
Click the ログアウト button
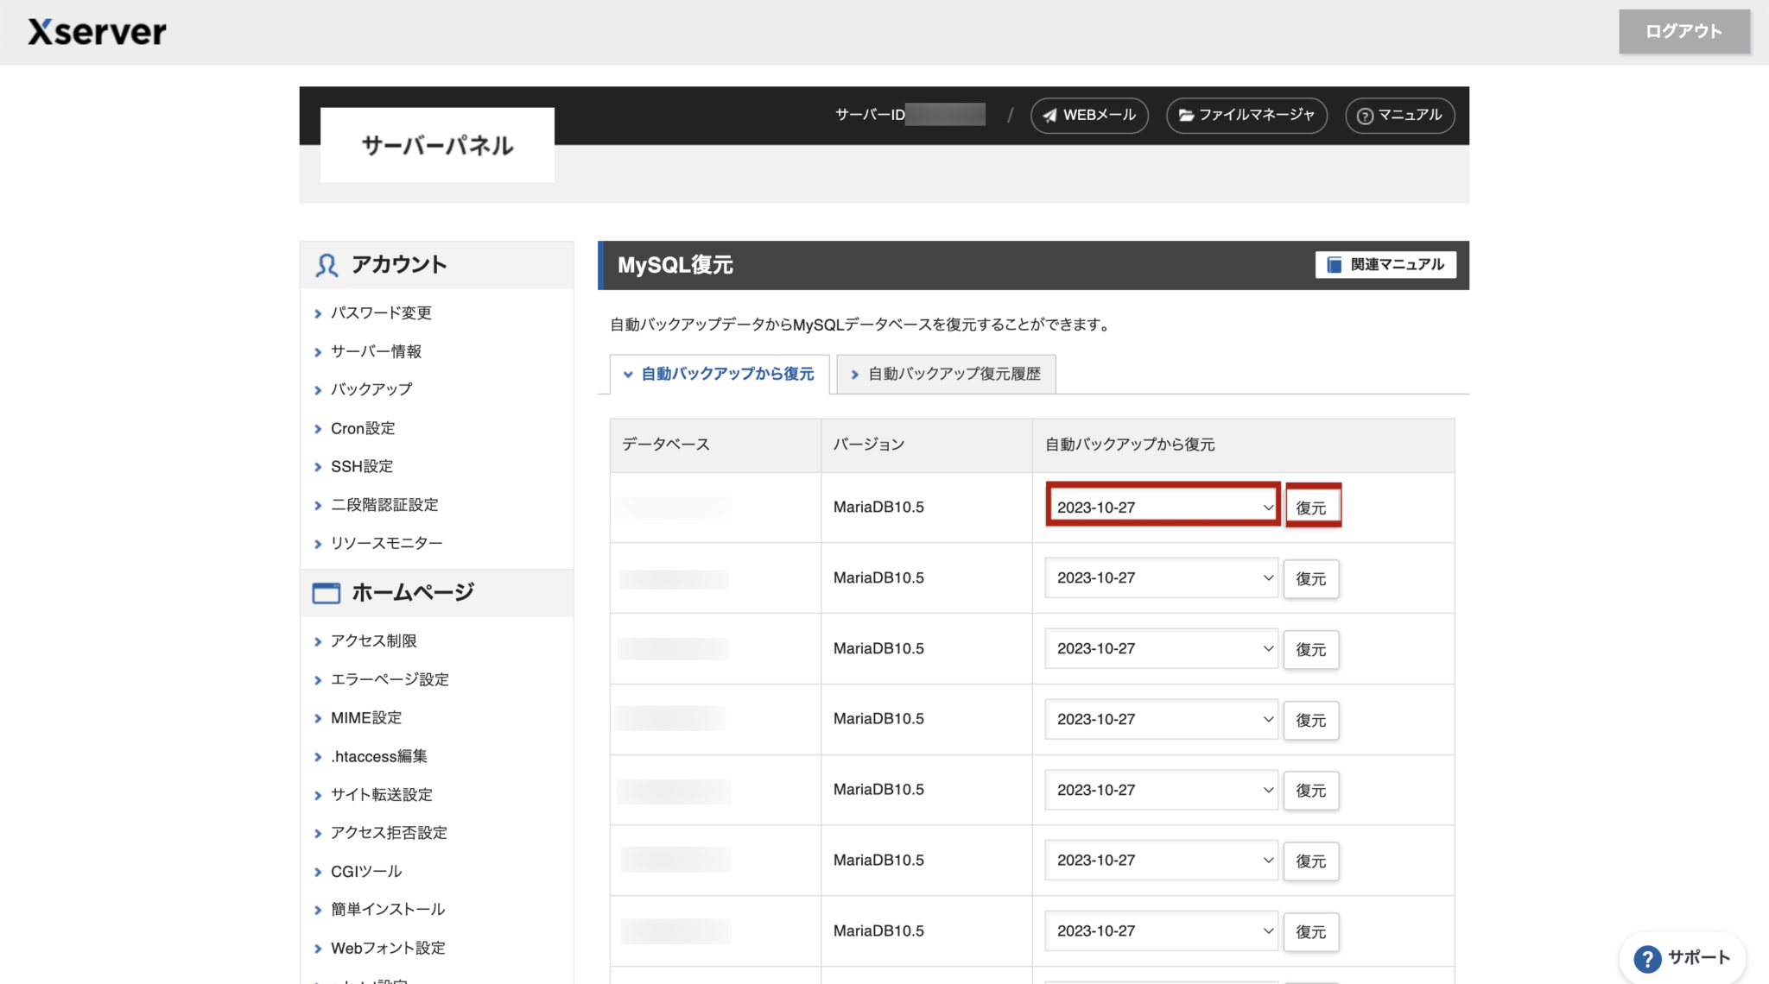(x=1683, y=31)
